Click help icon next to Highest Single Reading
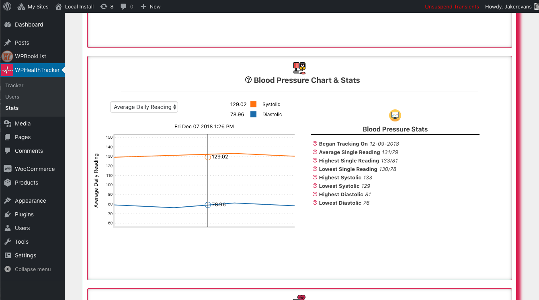The width and height of the screenshot is (539, 300). 315,160
